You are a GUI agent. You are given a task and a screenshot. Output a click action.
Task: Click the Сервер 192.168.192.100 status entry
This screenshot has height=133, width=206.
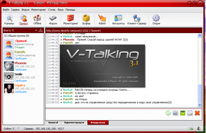[x=44, y=129]
